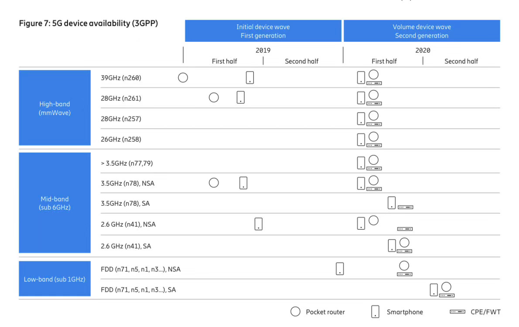Click the Figure 7 title text
The width and height of the screenshot is (519, 327).
click(x=88, y=24)
